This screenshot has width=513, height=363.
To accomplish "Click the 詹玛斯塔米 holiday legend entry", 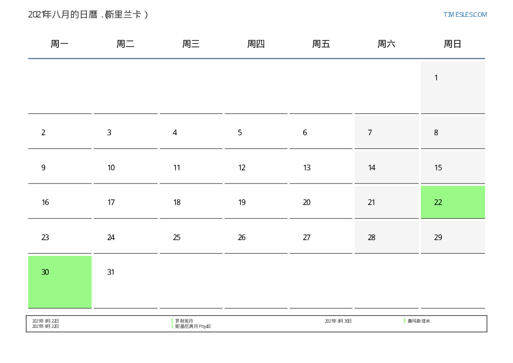I will pyautogui.click(x=419, y=321).
